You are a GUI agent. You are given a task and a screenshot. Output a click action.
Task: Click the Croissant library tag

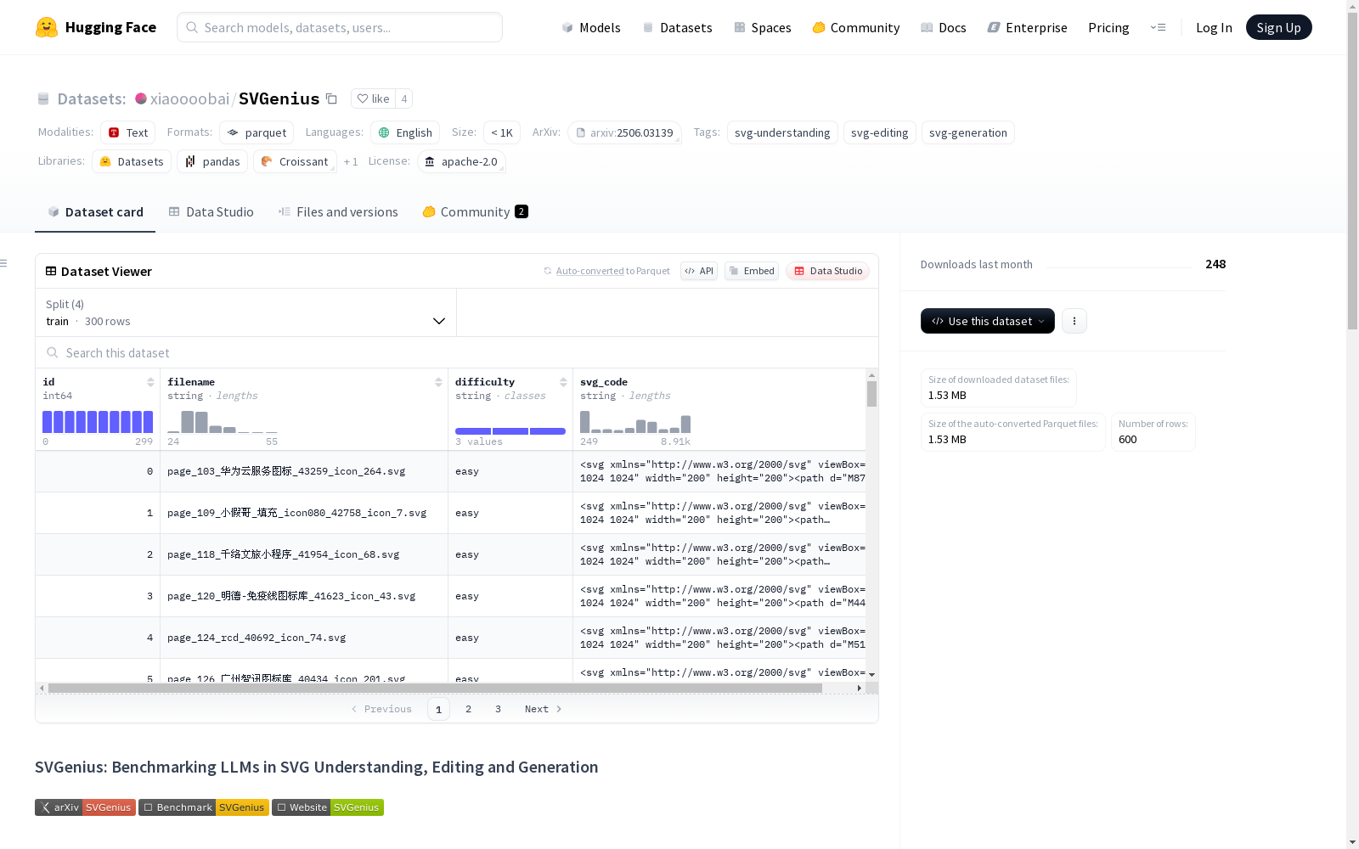[295, 161]
